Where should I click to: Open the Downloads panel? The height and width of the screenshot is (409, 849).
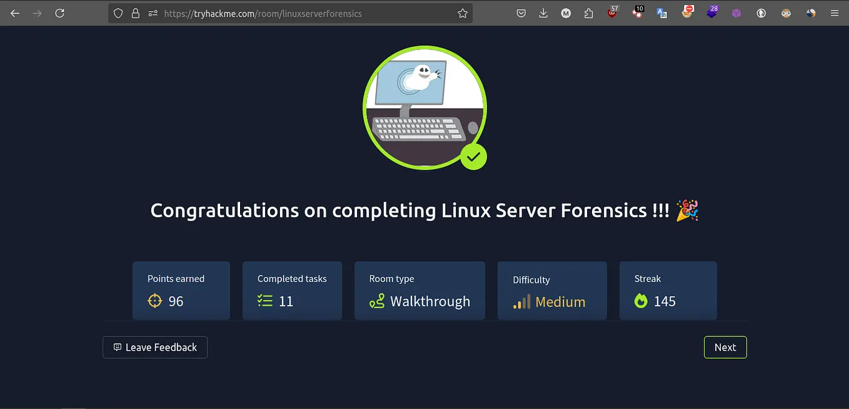coord(543,13)
